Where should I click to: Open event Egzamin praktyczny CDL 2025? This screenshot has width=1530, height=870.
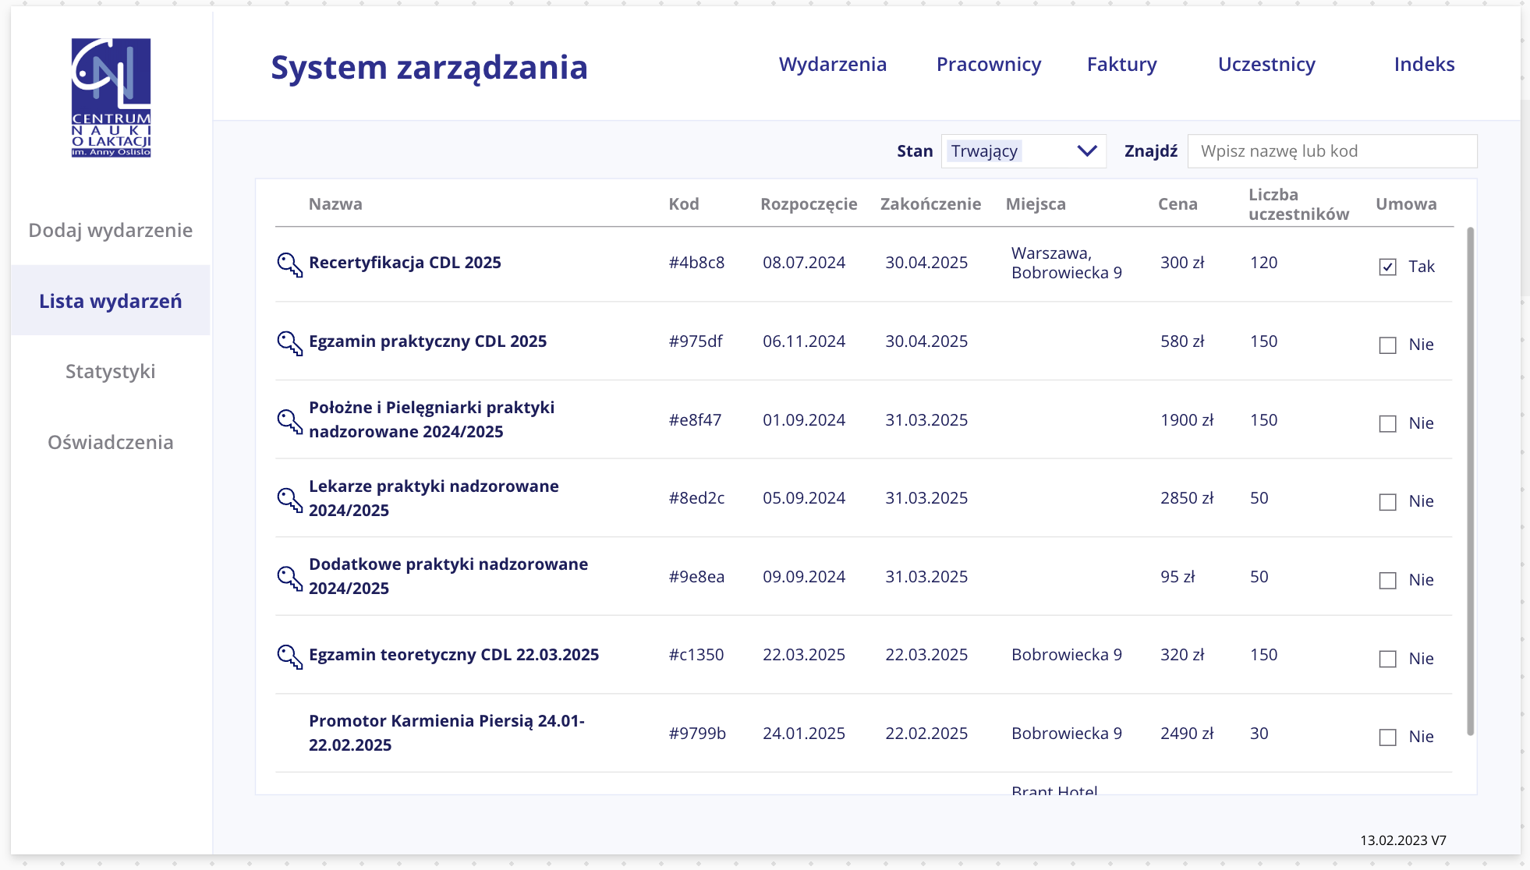(x=427, y=341)
